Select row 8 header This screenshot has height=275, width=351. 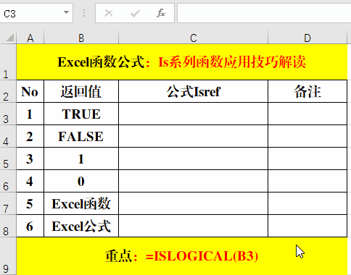8,226
